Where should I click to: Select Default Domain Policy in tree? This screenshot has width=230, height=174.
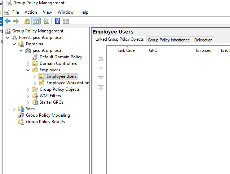pos(61,57)
